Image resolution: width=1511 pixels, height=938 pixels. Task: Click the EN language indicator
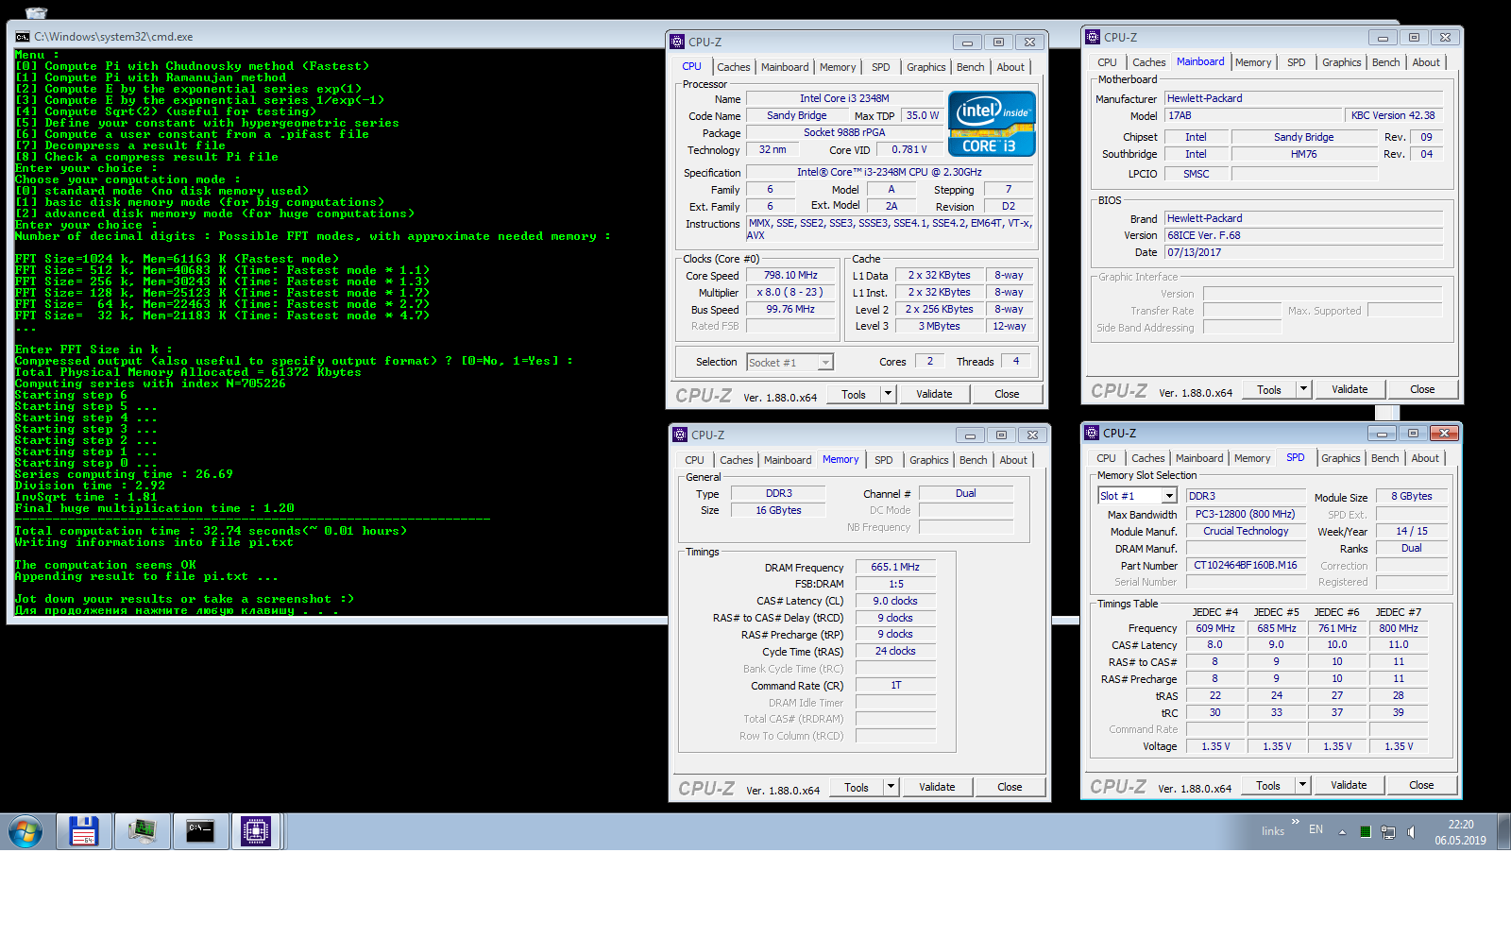pos(1316,829)
